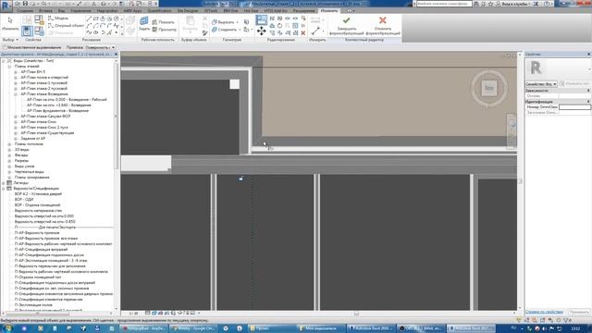592x333 pixels.
Task: Close the project browser panel
Action: [x=116, y=55]
